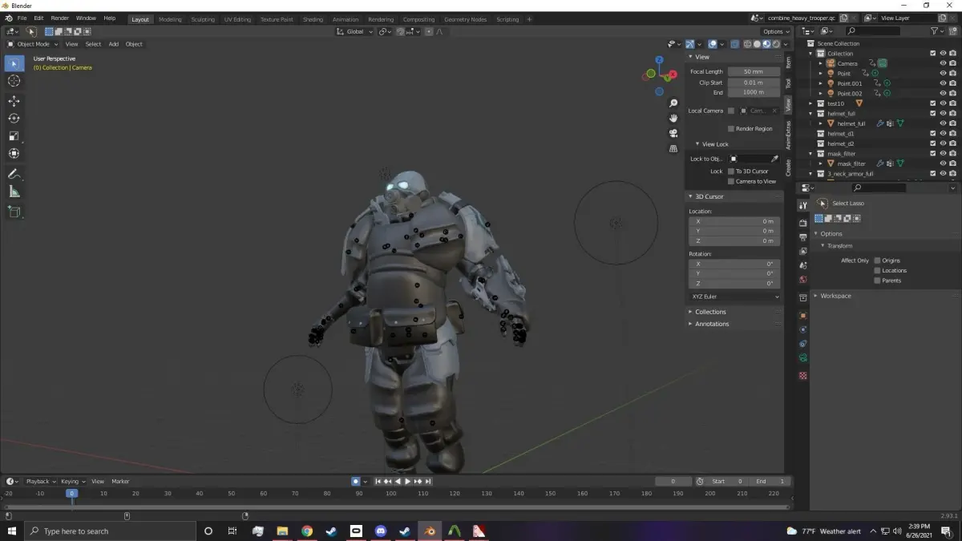Image resolution: width=962 pixels, height=541 pixels.
Task: Open the timeline Keying menu
Action: (x=72, y=482)
